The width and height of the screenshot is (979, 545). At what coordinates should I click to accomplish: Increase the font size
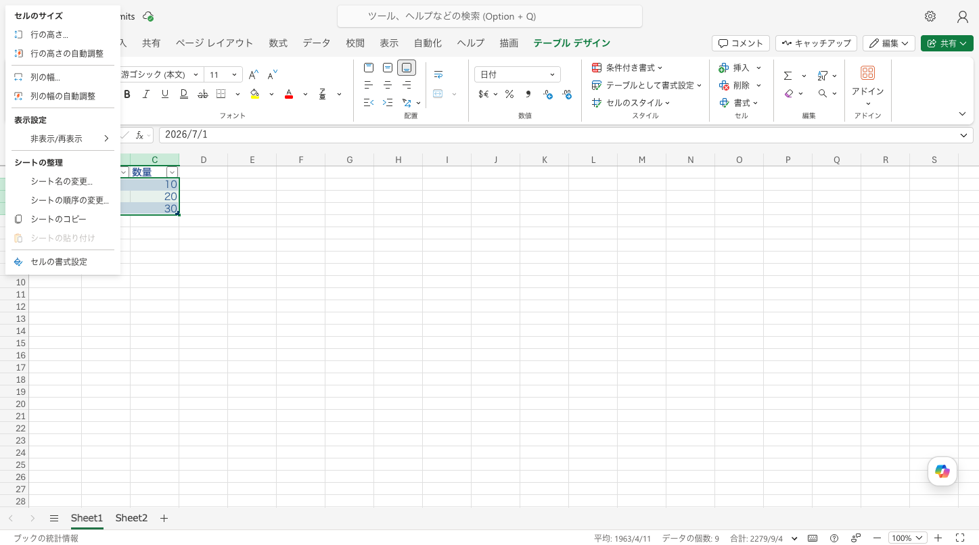254,75
